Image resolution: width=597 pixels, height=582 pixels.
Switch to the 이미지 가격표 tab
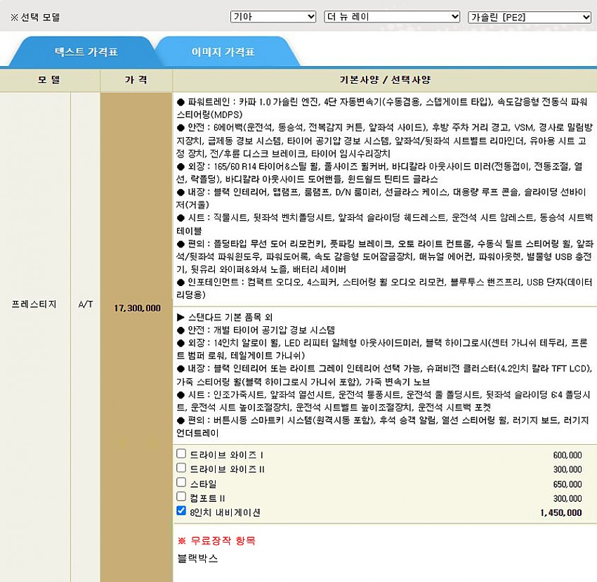point(223,52)
